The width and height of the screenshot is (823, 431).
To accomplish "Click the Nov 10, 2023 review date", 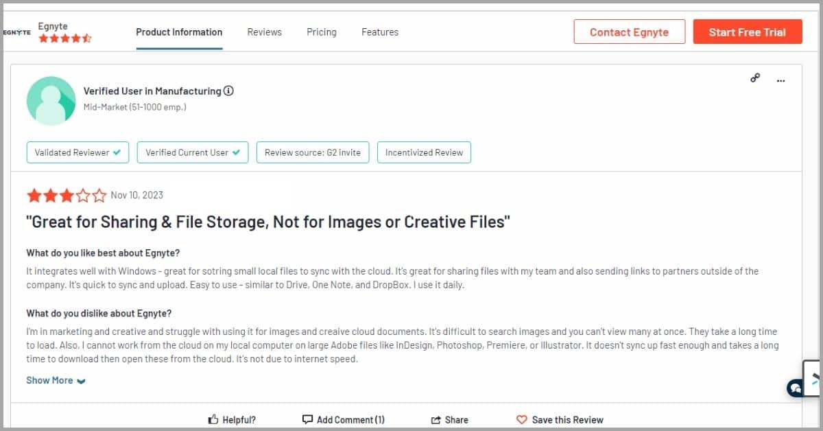I will click(x=137, y=195).
